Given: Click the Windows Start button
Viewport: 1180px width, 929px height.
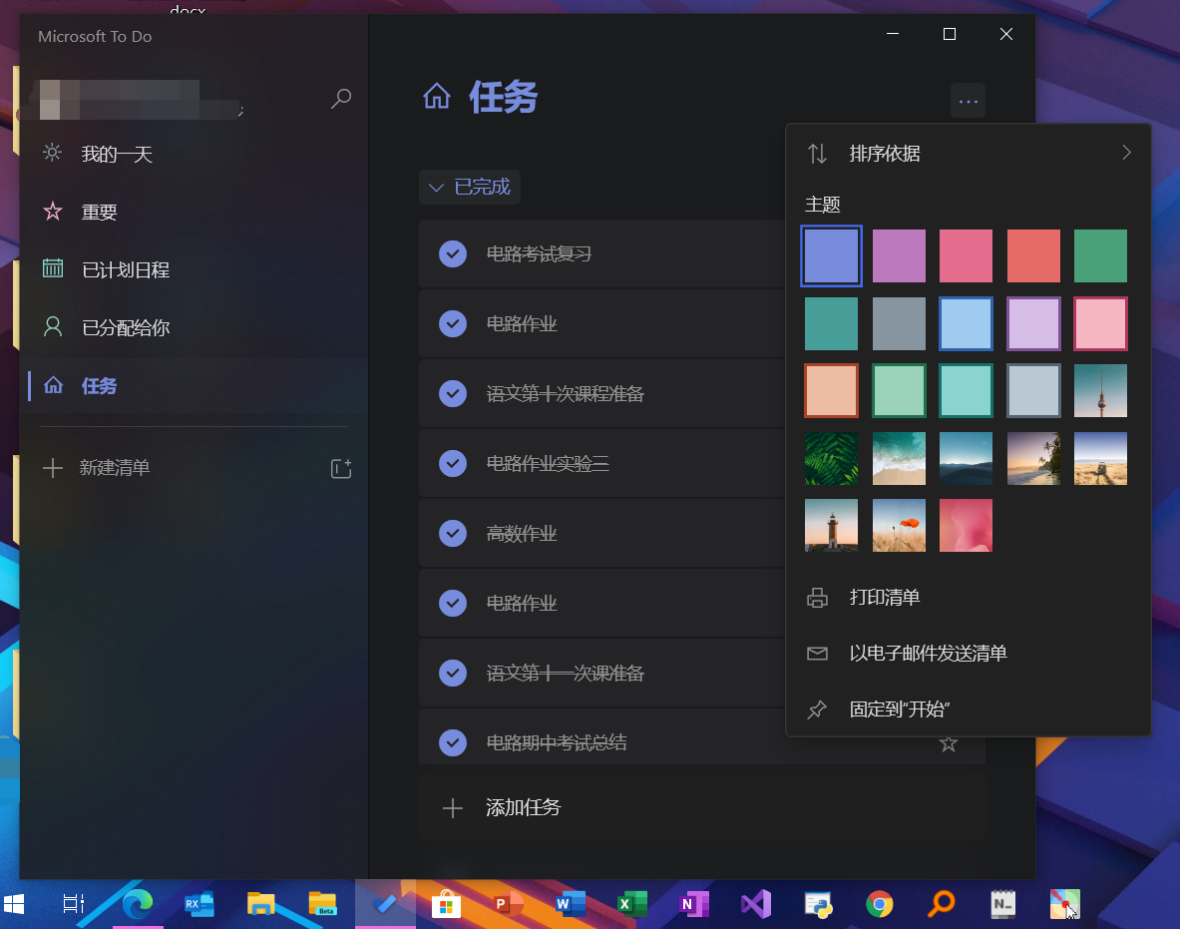Looking at the screenshot, I should 14,903.
